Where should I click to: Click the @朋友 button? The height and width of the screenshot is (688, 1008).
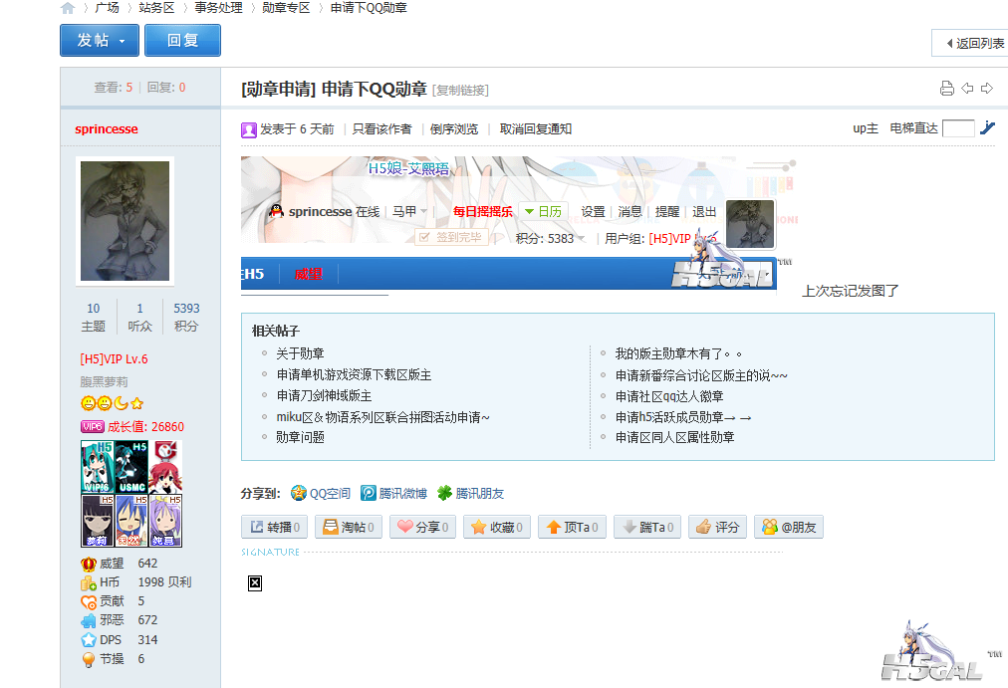pyautogui.click(x=790, y=527)
